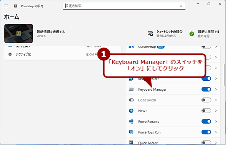Click the Image Resizer module icon
This screenshot has height=145, width=226.
click(x=131, y=79)
